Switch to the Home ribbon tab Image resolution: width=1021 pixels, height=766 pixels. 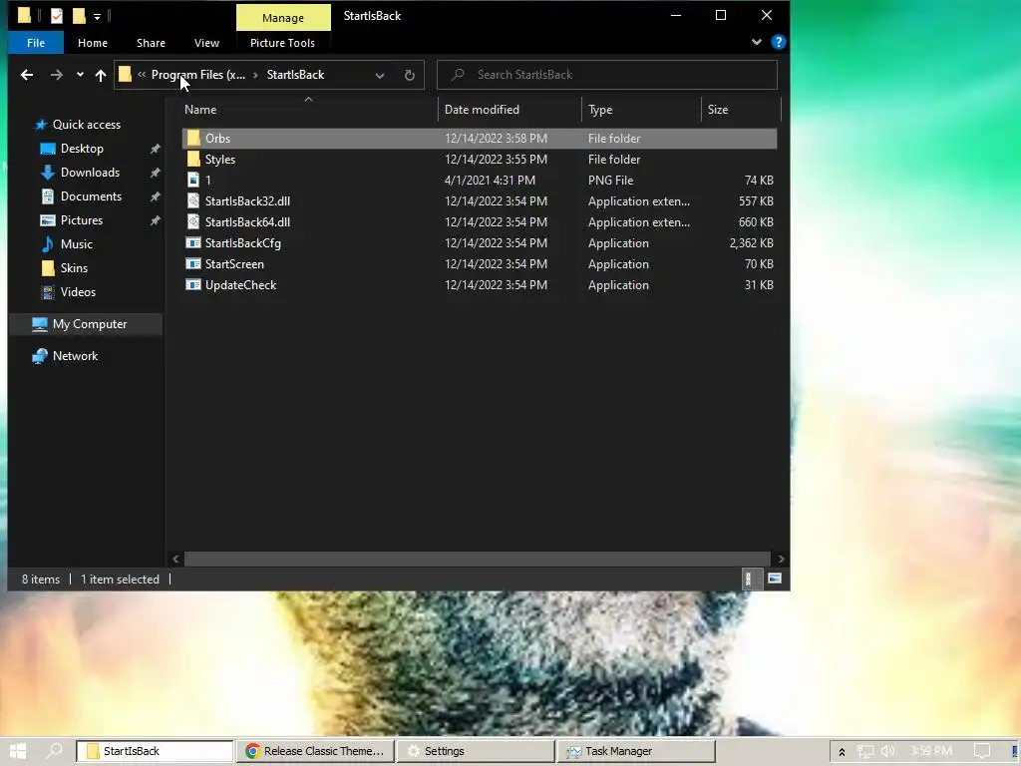(93, 43)
